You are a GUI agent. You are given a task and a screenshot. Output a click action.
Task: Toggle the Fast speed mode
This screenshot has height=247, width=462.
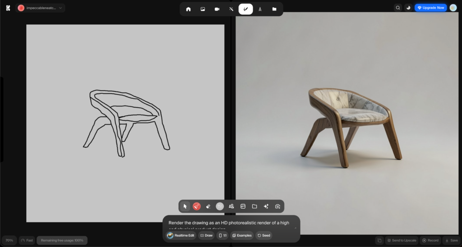tap(27, 240)
